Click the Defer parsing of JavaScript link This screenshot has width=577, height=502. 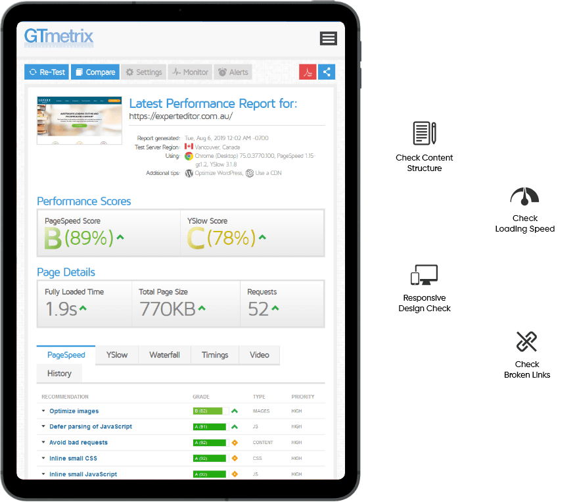pyautogui.click(x=91, y=426)
